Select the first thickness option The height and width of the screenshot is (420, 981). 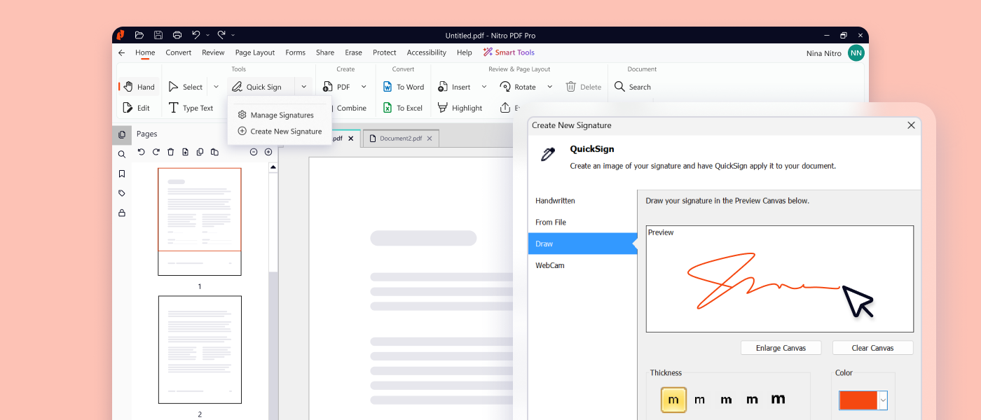(x=673, y=400)
